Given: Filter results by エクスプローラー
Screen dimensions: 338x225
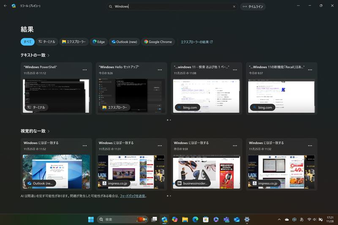Looking at the screenshot, I should (x=74, y=42).
